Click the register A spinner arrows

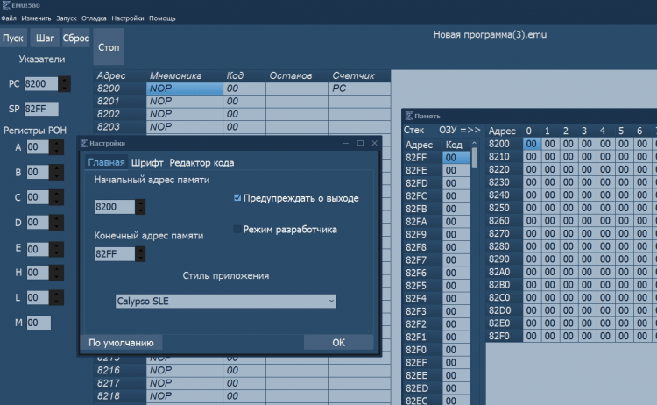point(56,147)
